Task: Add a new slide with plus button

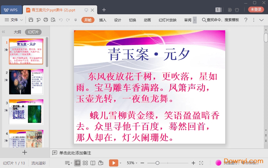Action: coord(25,152)
